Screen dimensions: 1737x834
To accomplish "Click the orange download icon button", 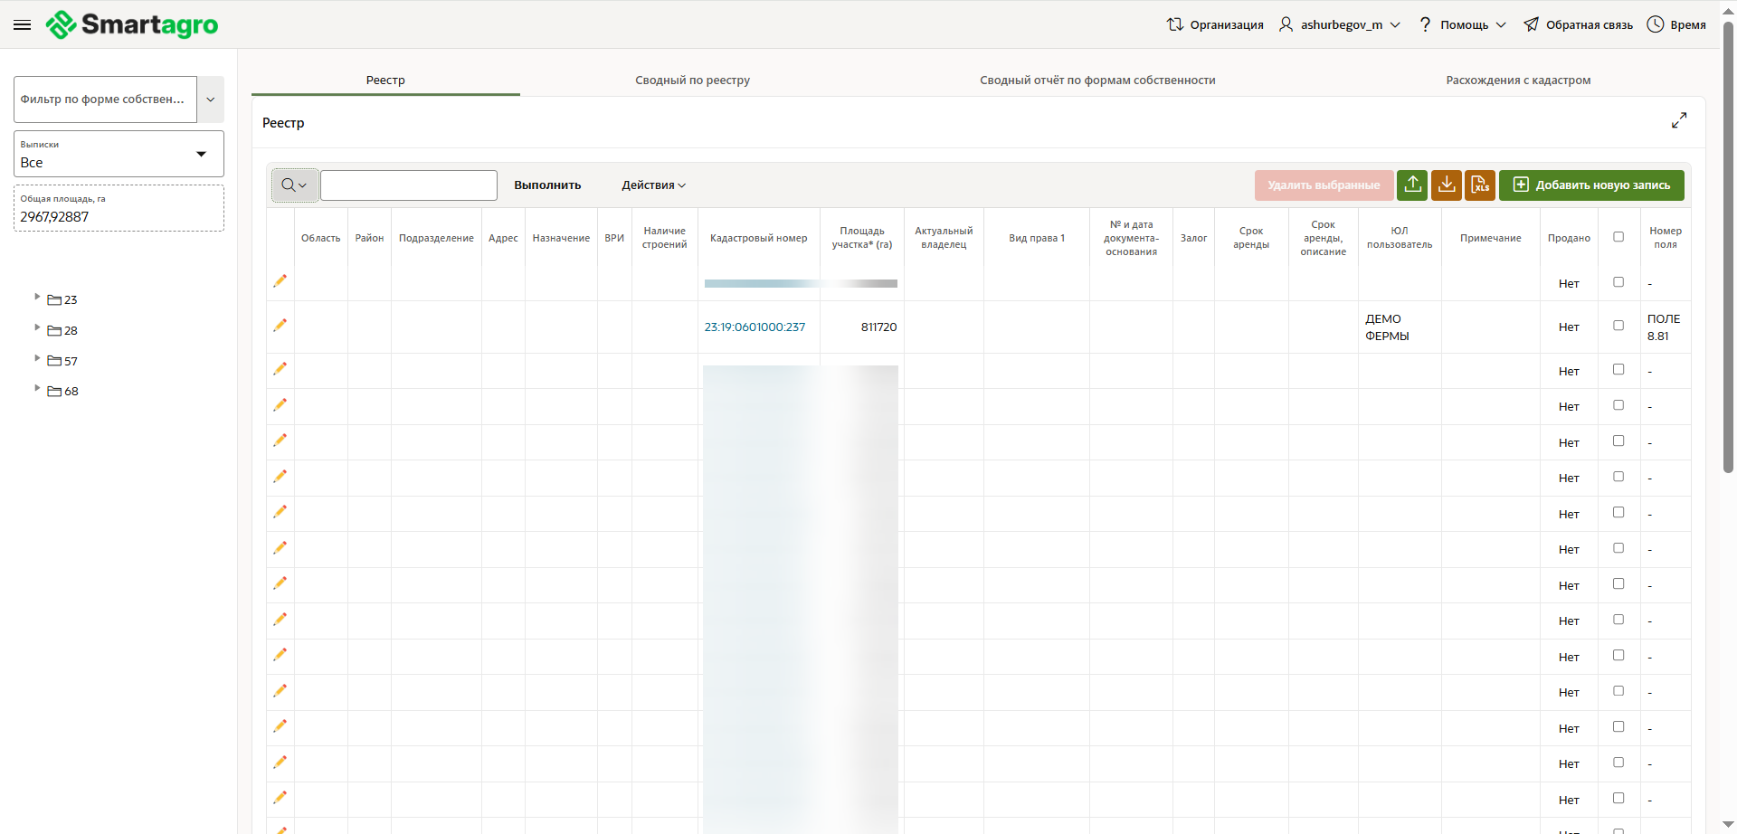I will pos(1447,185).
